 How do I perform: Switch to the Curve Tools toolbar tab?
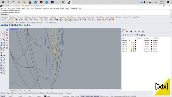[71, 17]
